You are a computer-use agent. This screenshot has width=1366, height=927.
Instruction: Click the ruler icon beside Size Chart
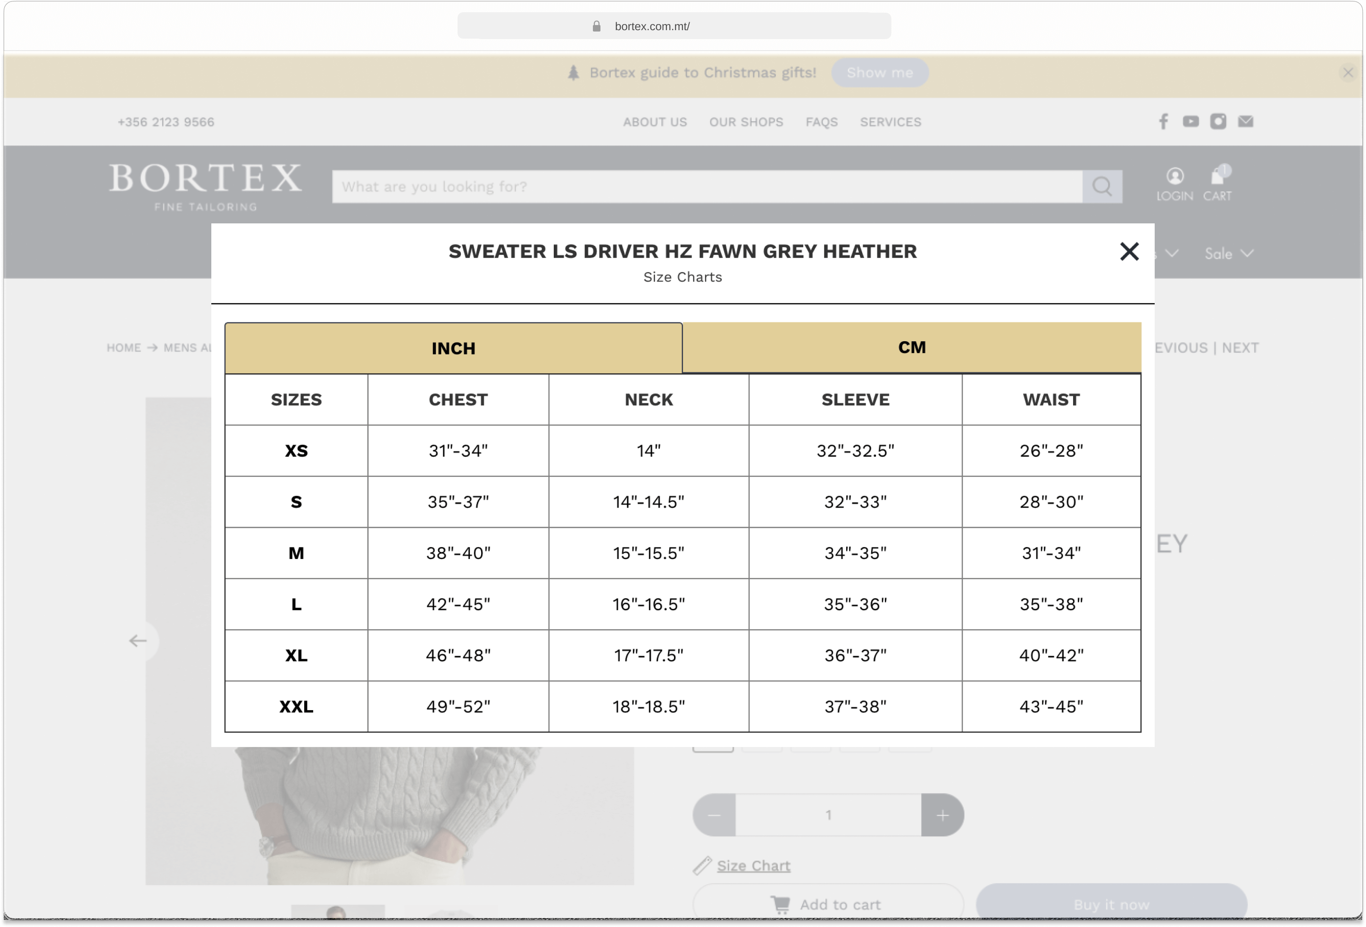click(702, 865)
